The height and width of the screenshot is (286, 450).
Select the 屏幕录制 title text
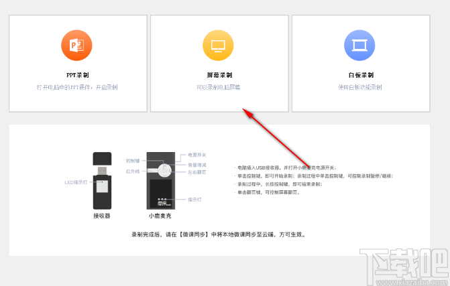click(219, 75)
